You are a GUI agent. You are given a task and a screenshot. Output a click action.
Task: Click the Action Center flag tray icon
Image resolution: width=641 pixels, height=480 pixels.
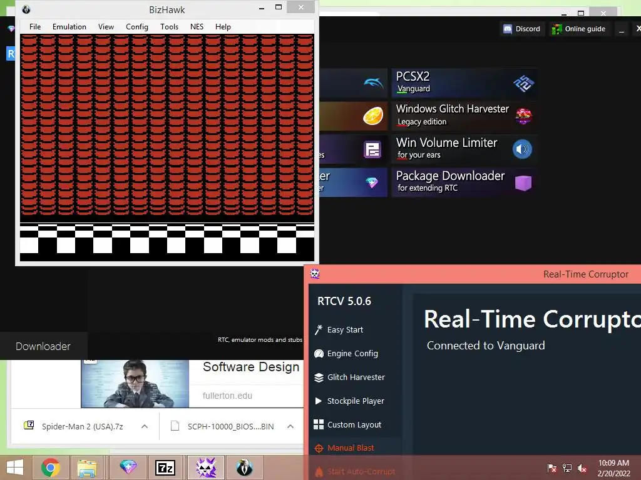552,467
